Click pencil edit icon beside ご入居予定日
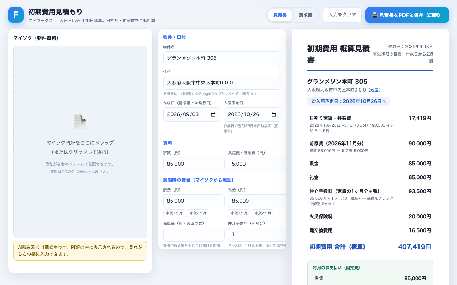Image resolution: width=457 pixels, height=285 pixels. (385, 102)
